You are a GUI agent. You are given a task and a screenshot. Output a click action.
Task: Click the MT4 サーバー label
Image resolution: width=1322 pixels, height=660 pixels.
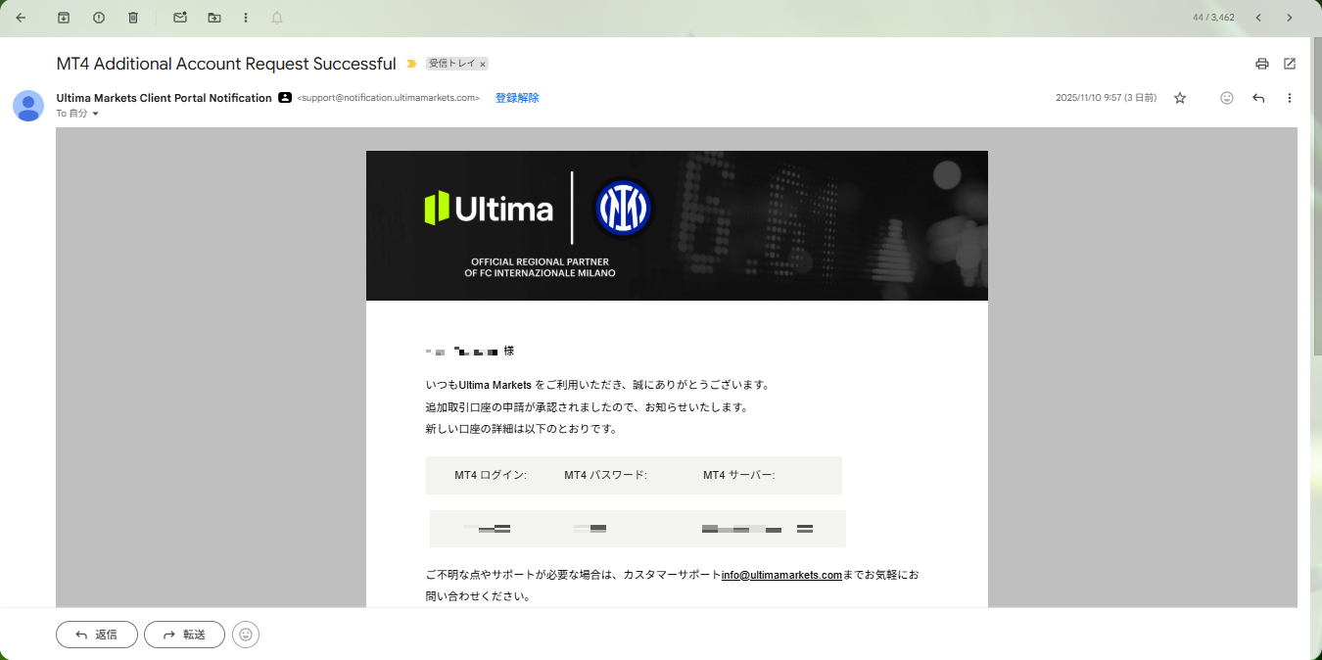739,475
